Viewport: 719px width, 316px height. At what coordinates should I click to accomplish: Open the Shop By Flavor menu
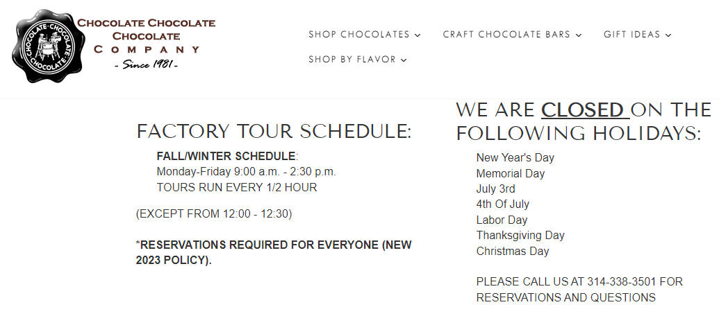click(352, 60)
